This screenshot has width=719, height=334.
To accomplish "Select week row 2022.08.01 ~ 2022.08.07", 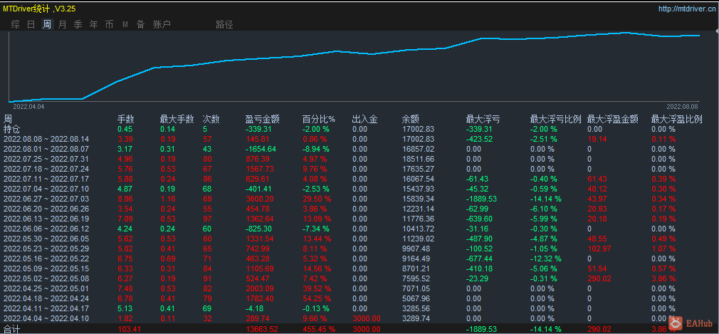I will click(x=46, y=149).
